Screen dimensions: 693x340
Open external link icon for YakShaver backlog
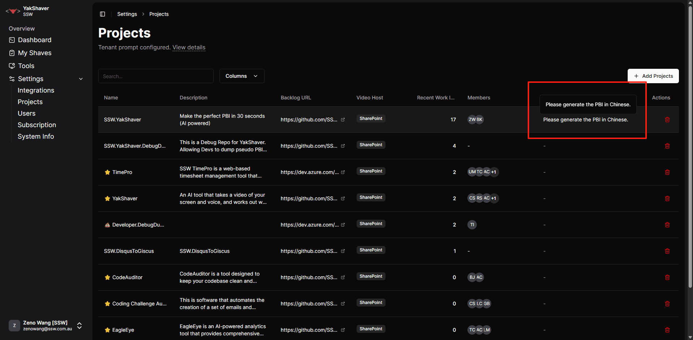343,198
